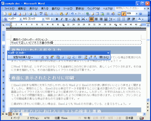Click the 閉じる(C) button

click(104, 57)
